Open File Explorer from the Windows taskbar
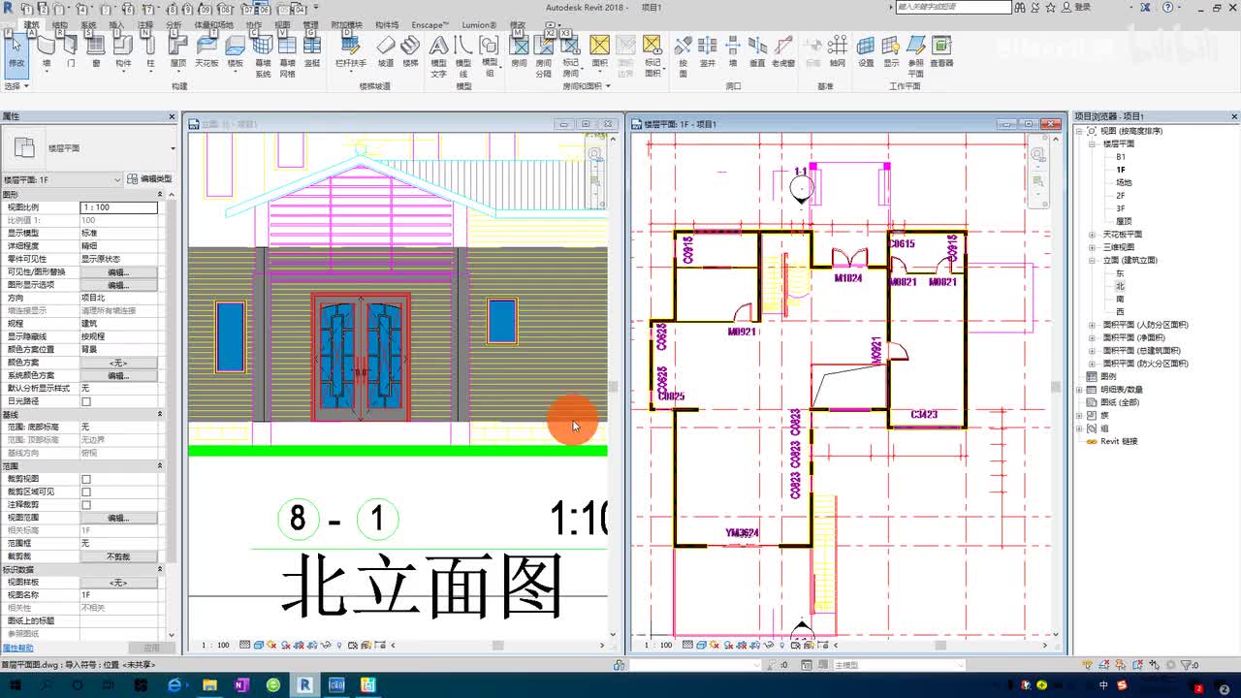 [208, 685]
